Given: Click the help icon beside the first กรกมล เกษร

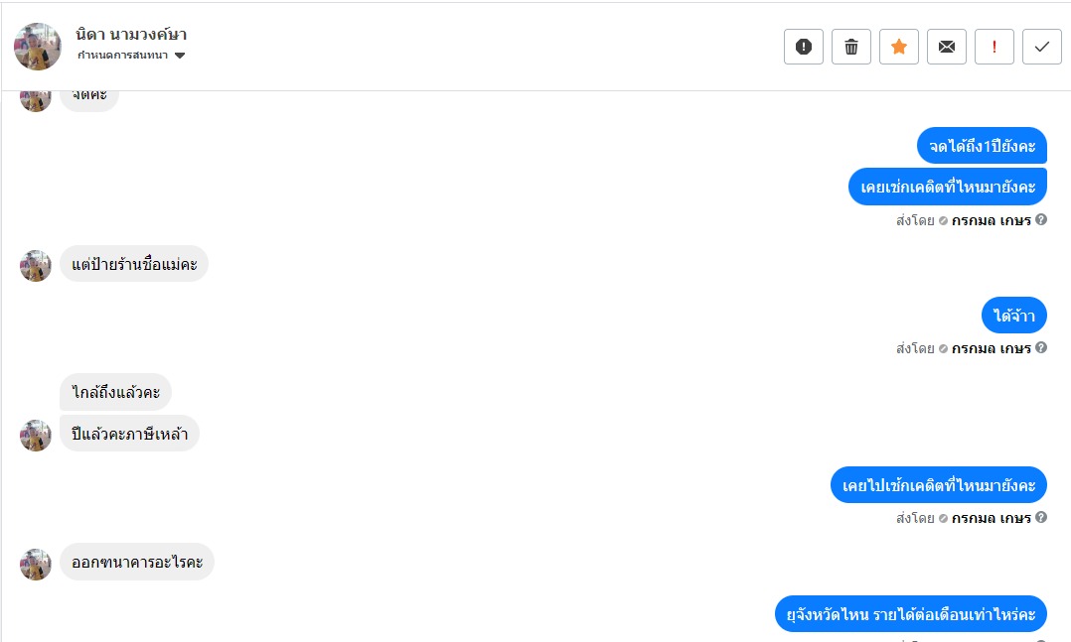Looking at the screenshot, I should [1041, 219].
